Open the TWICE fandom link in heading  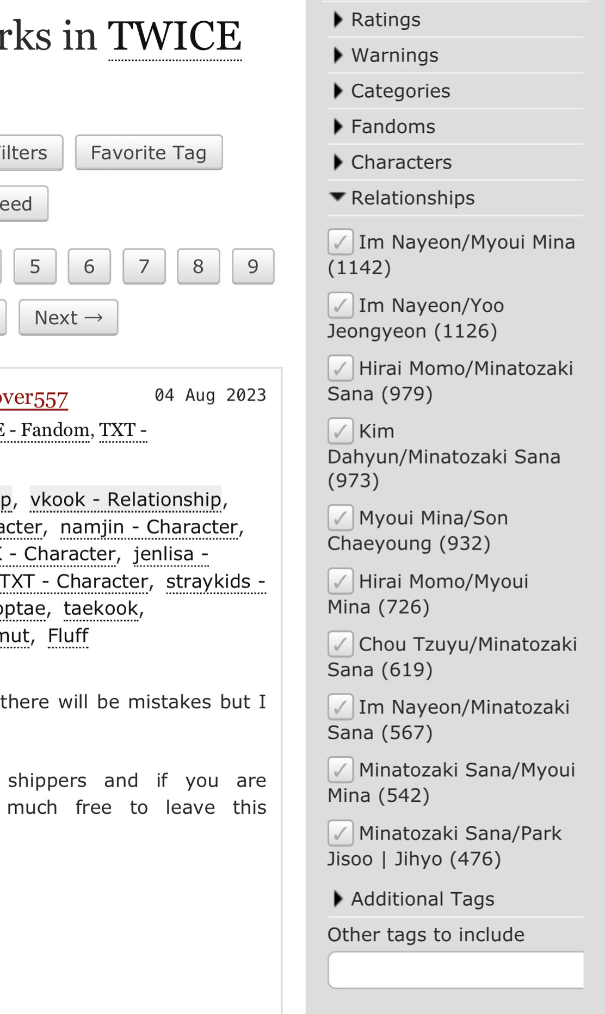pos(175,37)
